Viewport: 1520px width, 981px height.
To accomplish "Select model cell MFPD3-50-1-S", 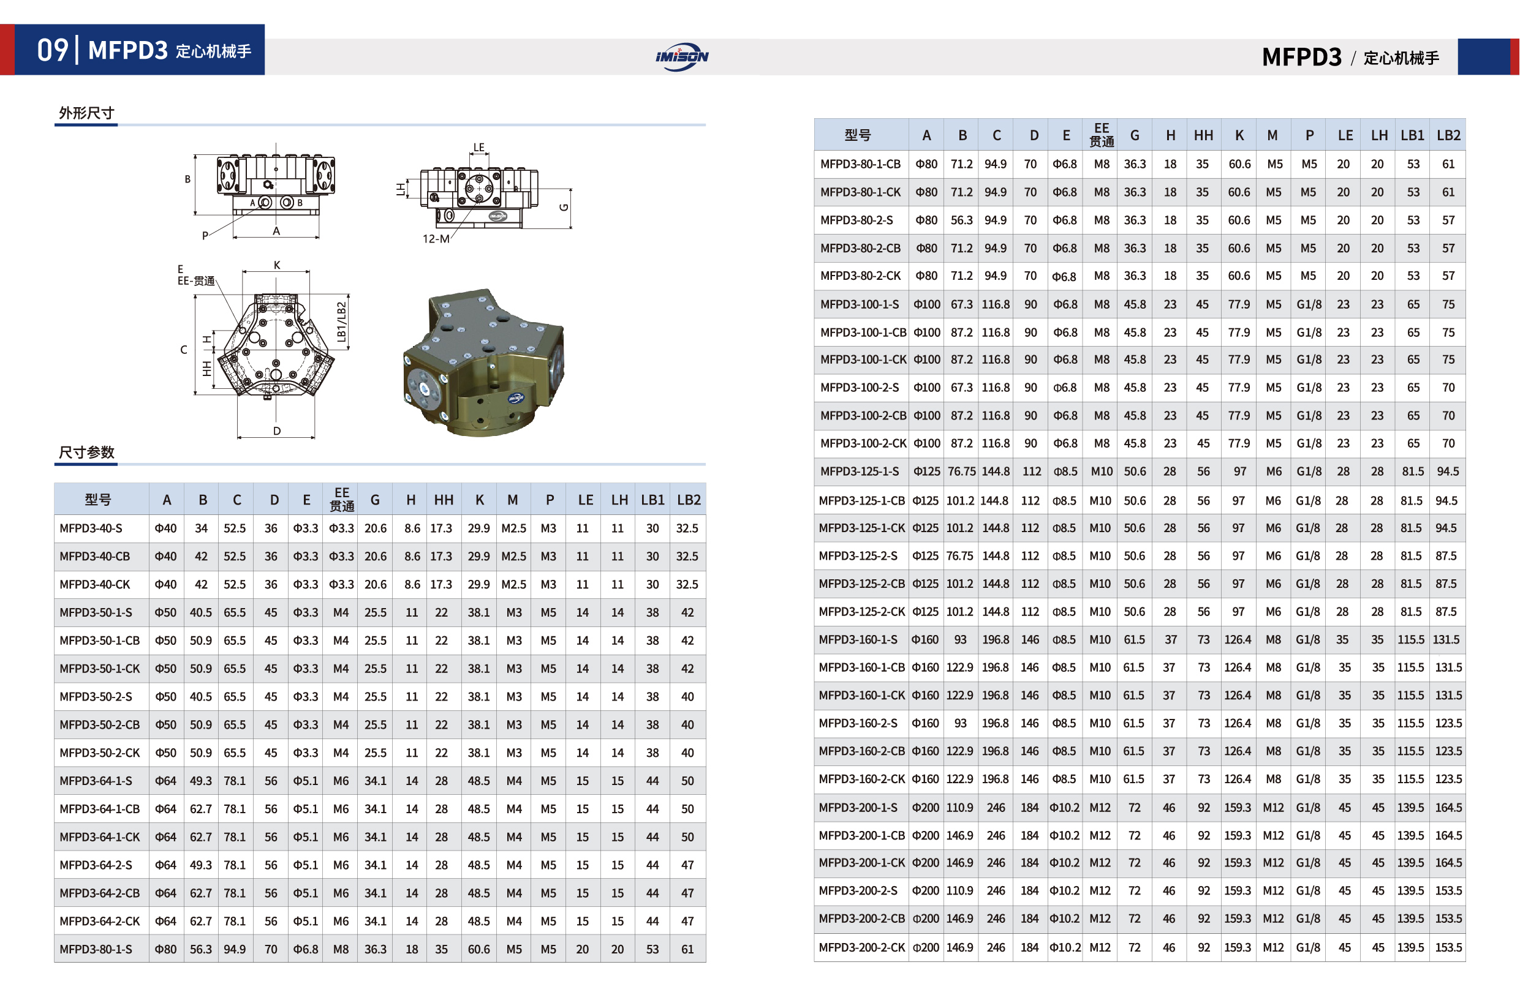I will (102, 612).
